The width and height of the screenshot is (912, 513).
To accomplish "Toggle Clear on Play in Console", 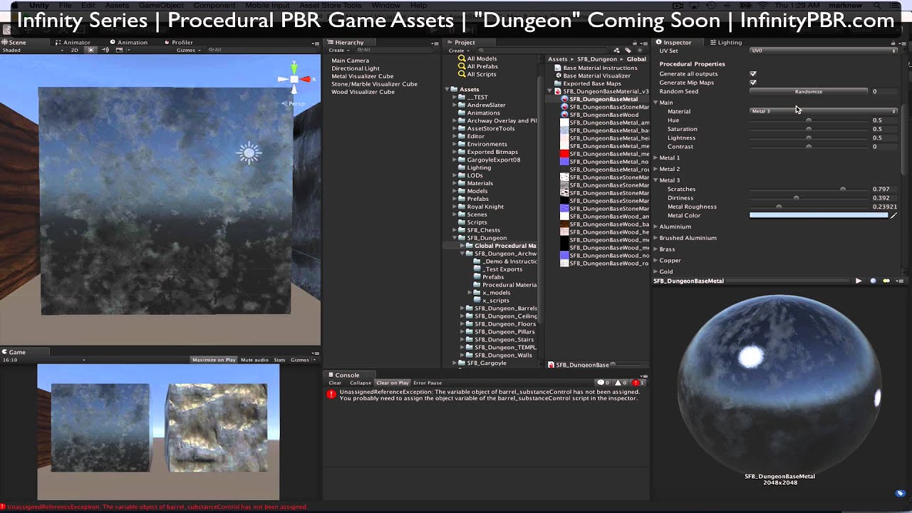I will 393,383.
